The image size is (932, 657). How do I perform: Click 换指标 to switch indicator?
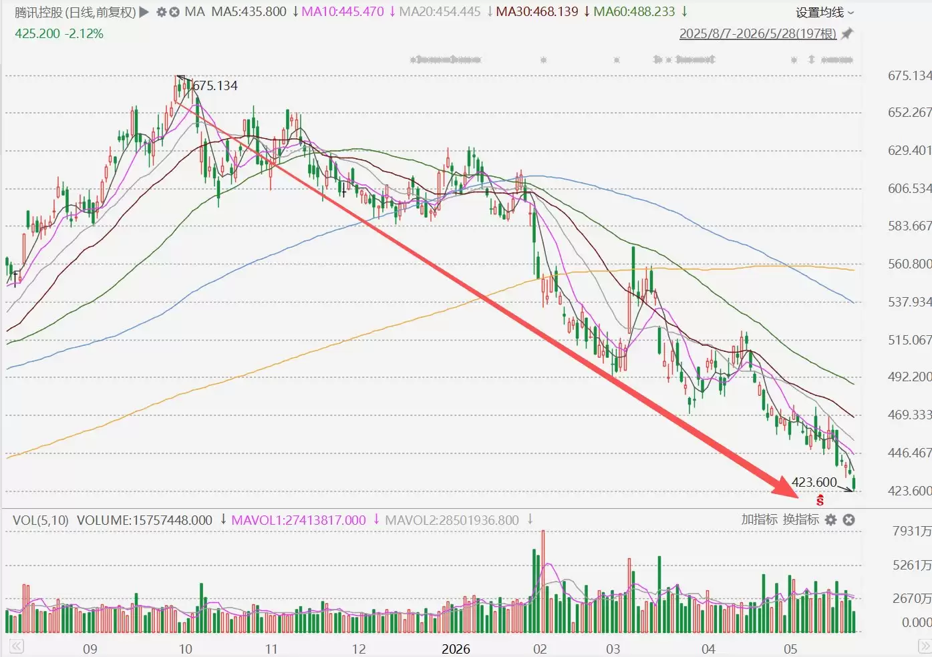click(x=800, y=519)
